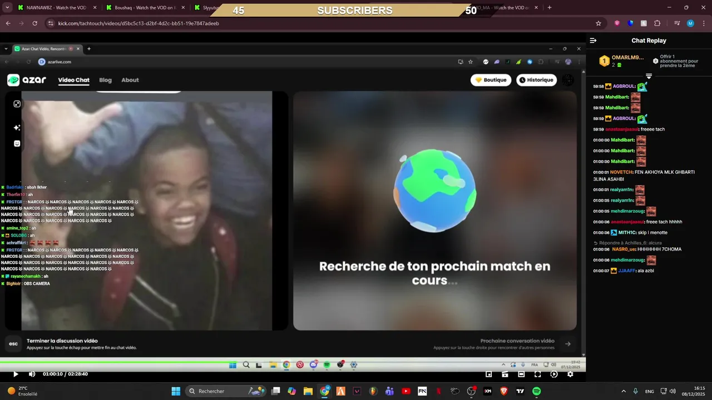Close the NAWNAWBZ tab
The width and height of the screenshot is (712, 400).
(95, 8)
